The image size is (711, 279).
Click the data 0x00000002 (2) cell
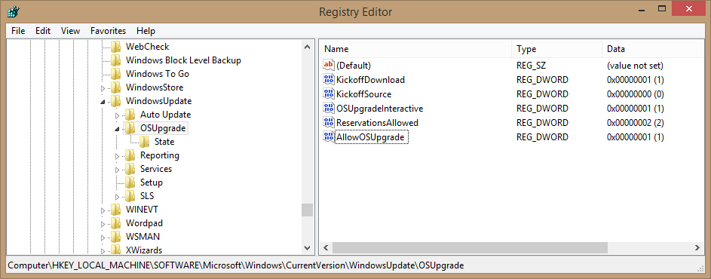point(636,122)
